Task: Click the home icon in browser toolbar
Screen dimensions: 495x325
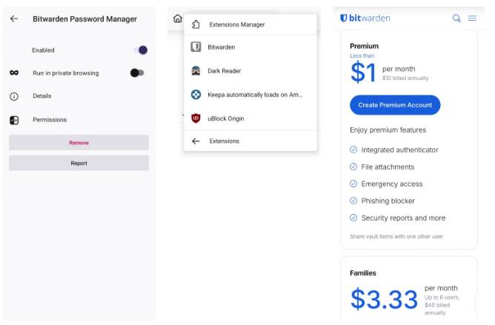Action: click(x=177, y=19)
